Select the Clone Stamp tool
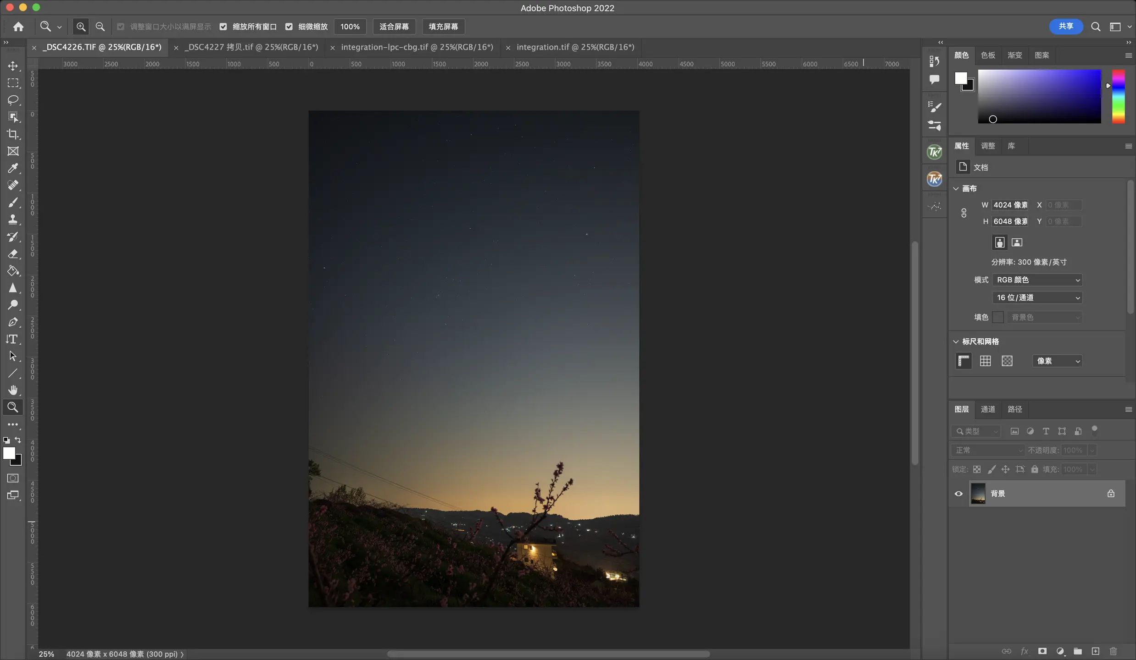Image resolution: width=1136 pixels, height=660 pixels. pos(13,220)
